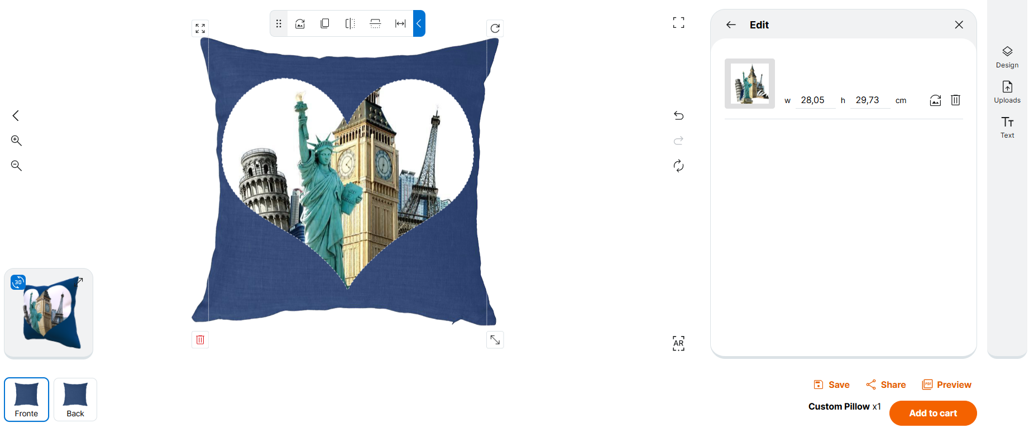Go back from the Edit panel
Screen dimensions: 1029x433
(x=731, y=25)
